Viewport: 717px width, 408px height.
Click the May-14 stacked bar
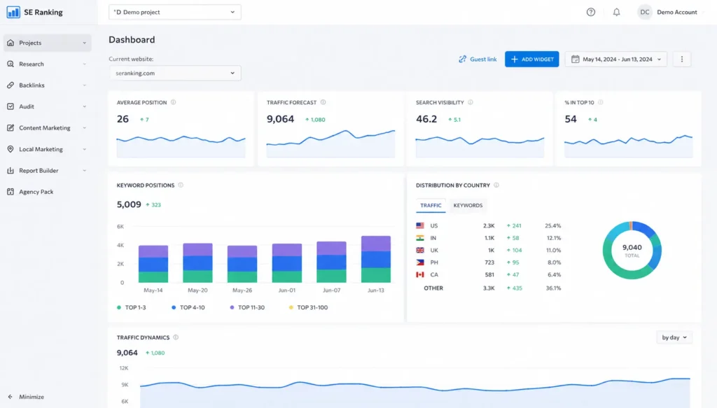tap(153, 264)
